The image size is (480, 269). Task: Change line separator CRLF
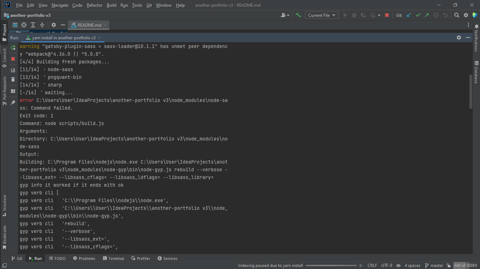(372, 265)
